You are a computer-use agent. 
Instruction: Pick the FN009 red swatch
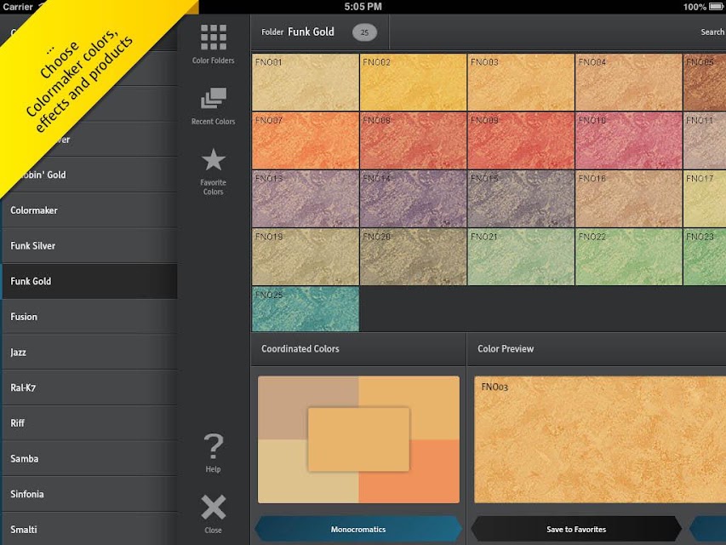(x=521, y=141)
